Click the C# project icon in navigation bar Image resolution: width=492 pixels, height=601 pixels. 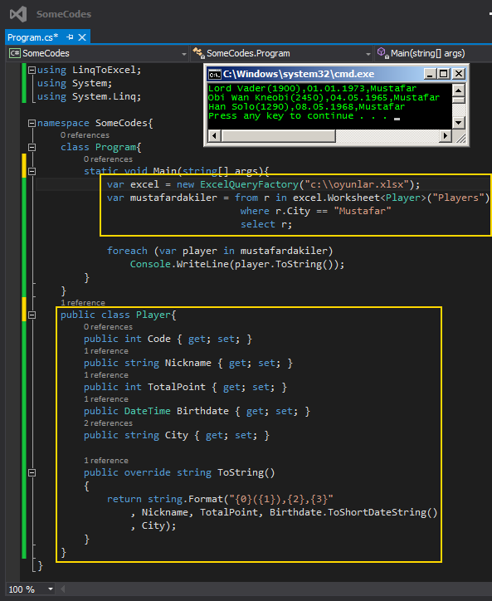tap(15, 53)
